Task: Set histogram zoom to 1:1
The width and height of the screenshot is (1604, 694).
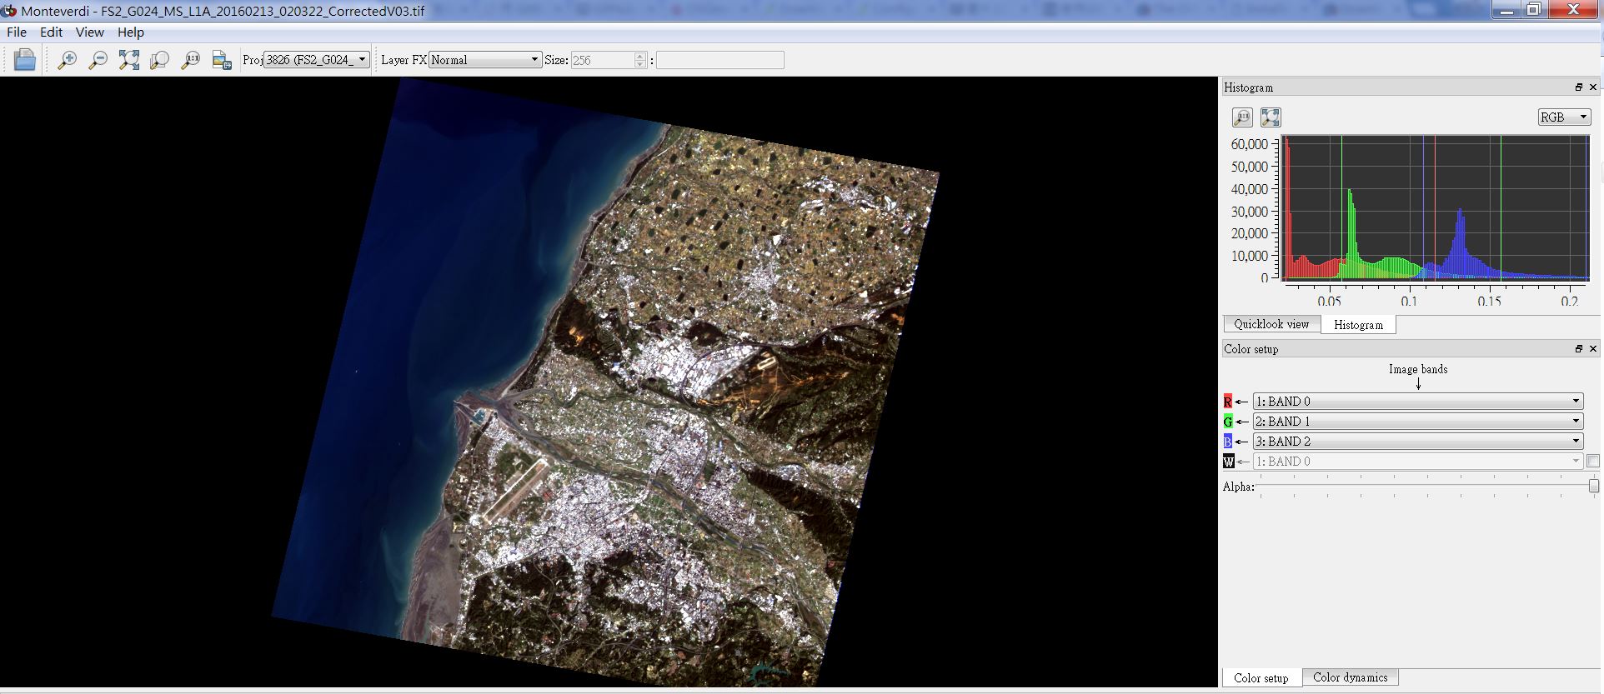Action: [x=1242, y=117]
